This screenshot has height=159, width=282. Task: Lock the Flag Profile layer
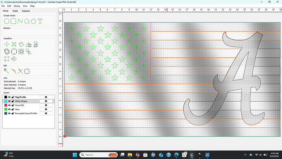pos(13,97)
